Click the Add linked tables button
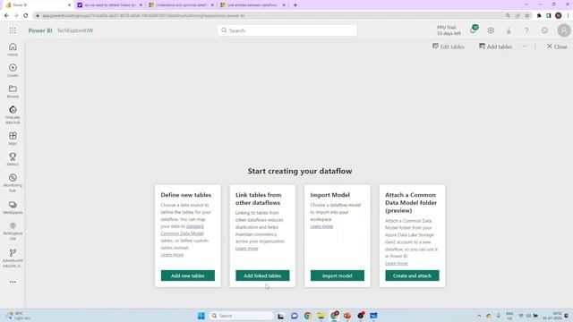 pyautogui.click(x=262, y=275)
